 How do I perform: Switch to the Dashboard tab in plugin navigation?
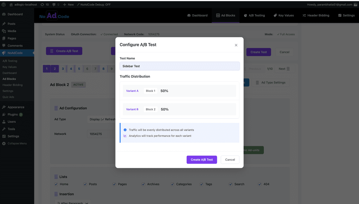pos(197,15)
